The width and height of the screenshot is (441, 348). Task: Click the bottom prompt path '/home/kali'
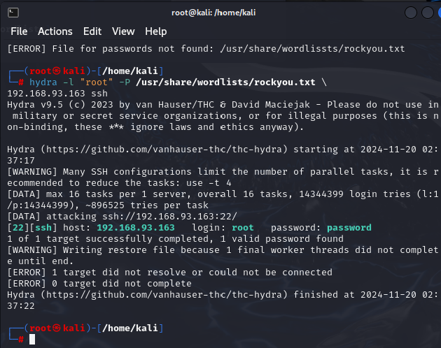tap(130, 328)
